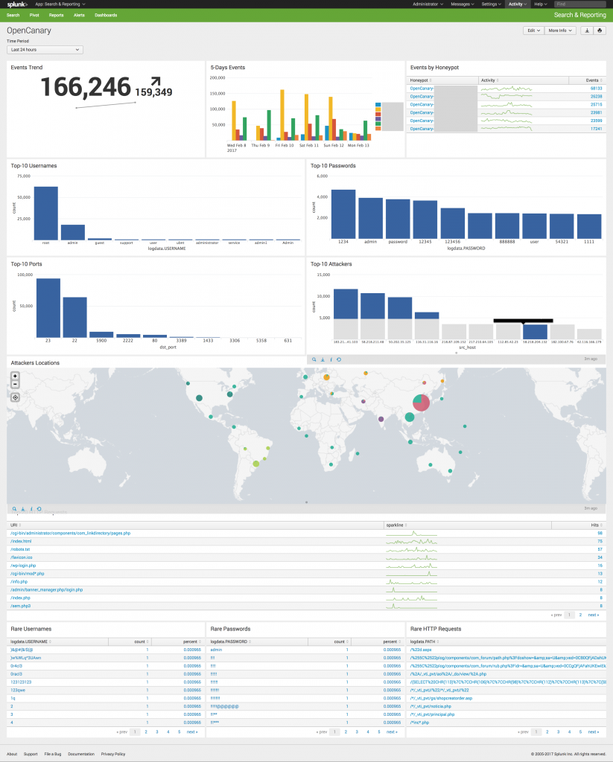Image resolution: width=613 pixels, height=762 pixels.
Task: Open the Administrator menu
Action: (x=428, y=4)
